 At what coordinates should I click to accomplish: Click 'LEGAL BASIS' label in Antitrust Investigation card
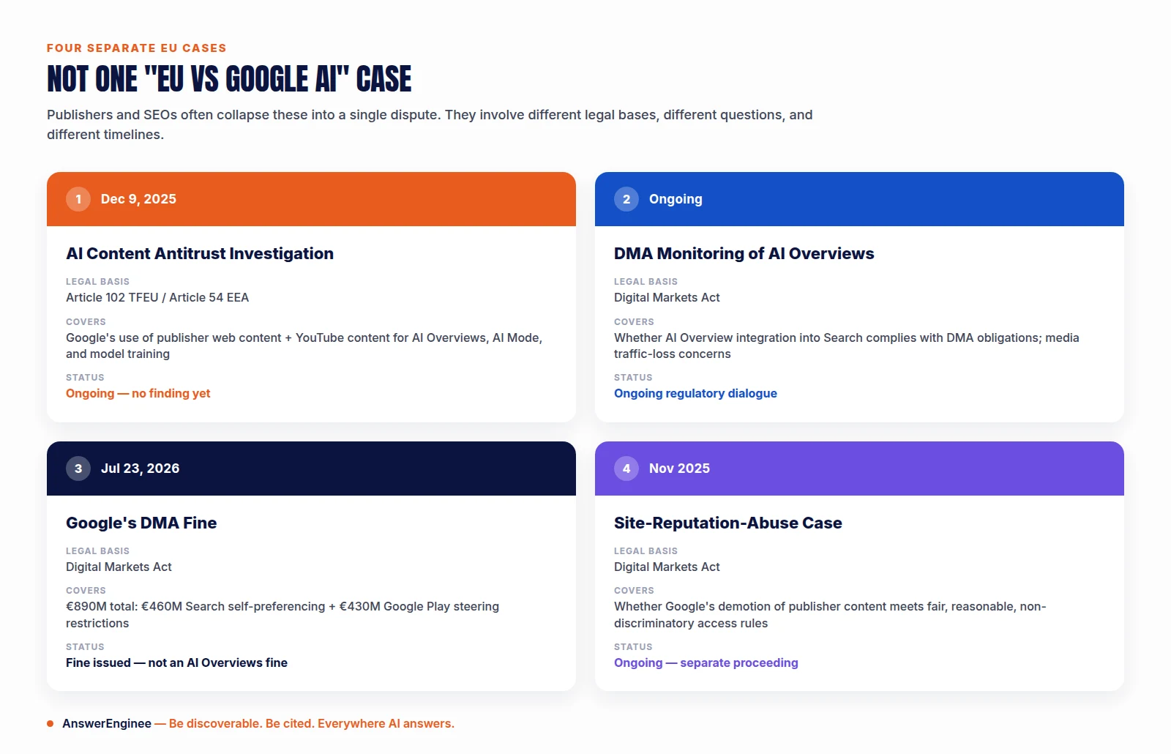97,282
